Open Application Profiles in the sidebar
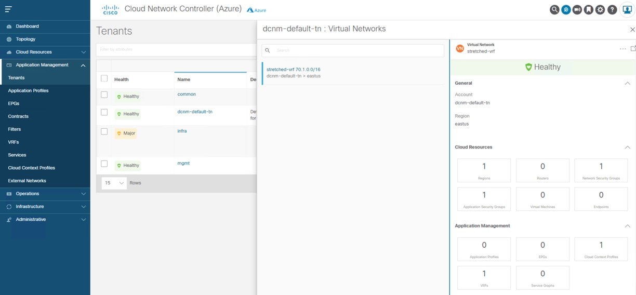Image resolution: width=636 pixels, height=295 pixels. click(x=28, y=90)
